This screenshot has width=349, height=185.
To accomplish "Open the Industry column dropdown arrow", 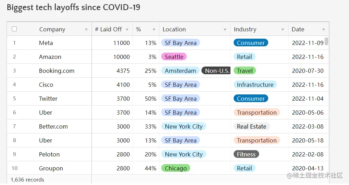I will 283,30.
